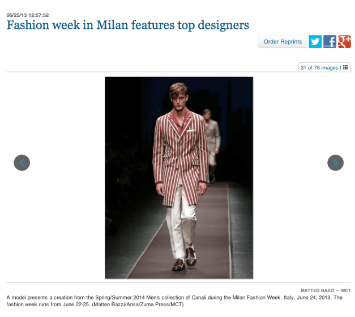Click the model's brown shoes in the photo
The height and width of the screenshot is (317, 355).
pyautogui.click(x=185, y=260)
